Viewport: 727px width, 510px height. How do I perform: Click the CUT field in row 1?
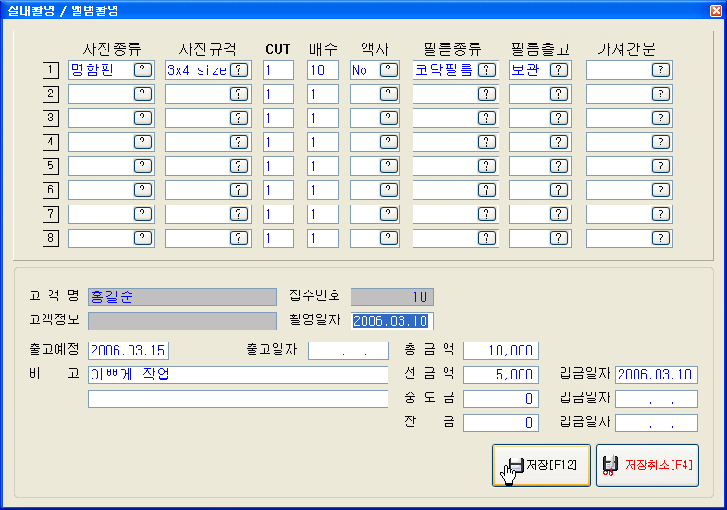[278, 70]
